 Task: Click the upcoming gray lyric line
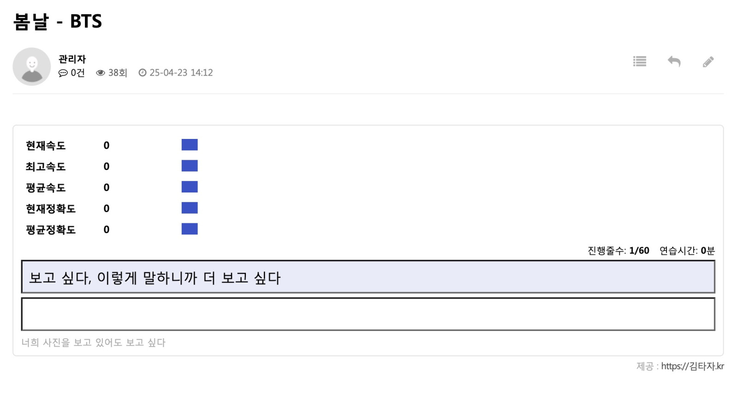(94, 342)
